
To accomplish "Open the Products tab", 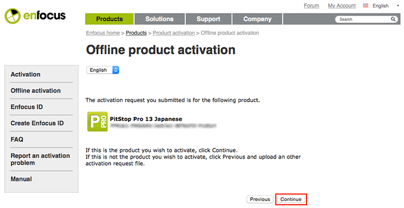I will coord(109,19).
